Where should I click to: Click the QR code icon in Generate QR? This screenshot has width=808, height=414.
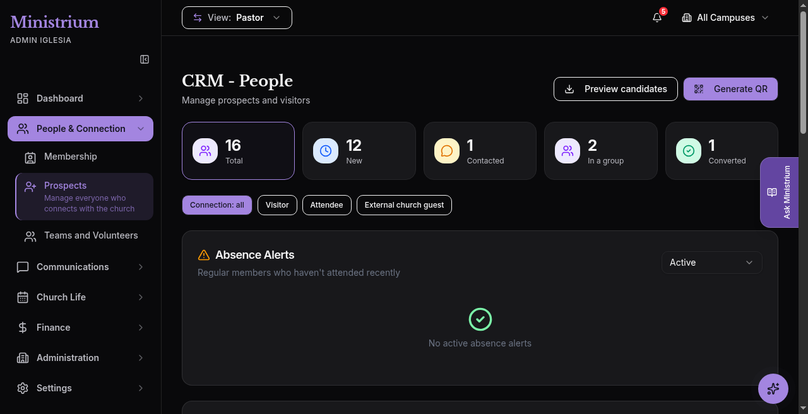698,89
